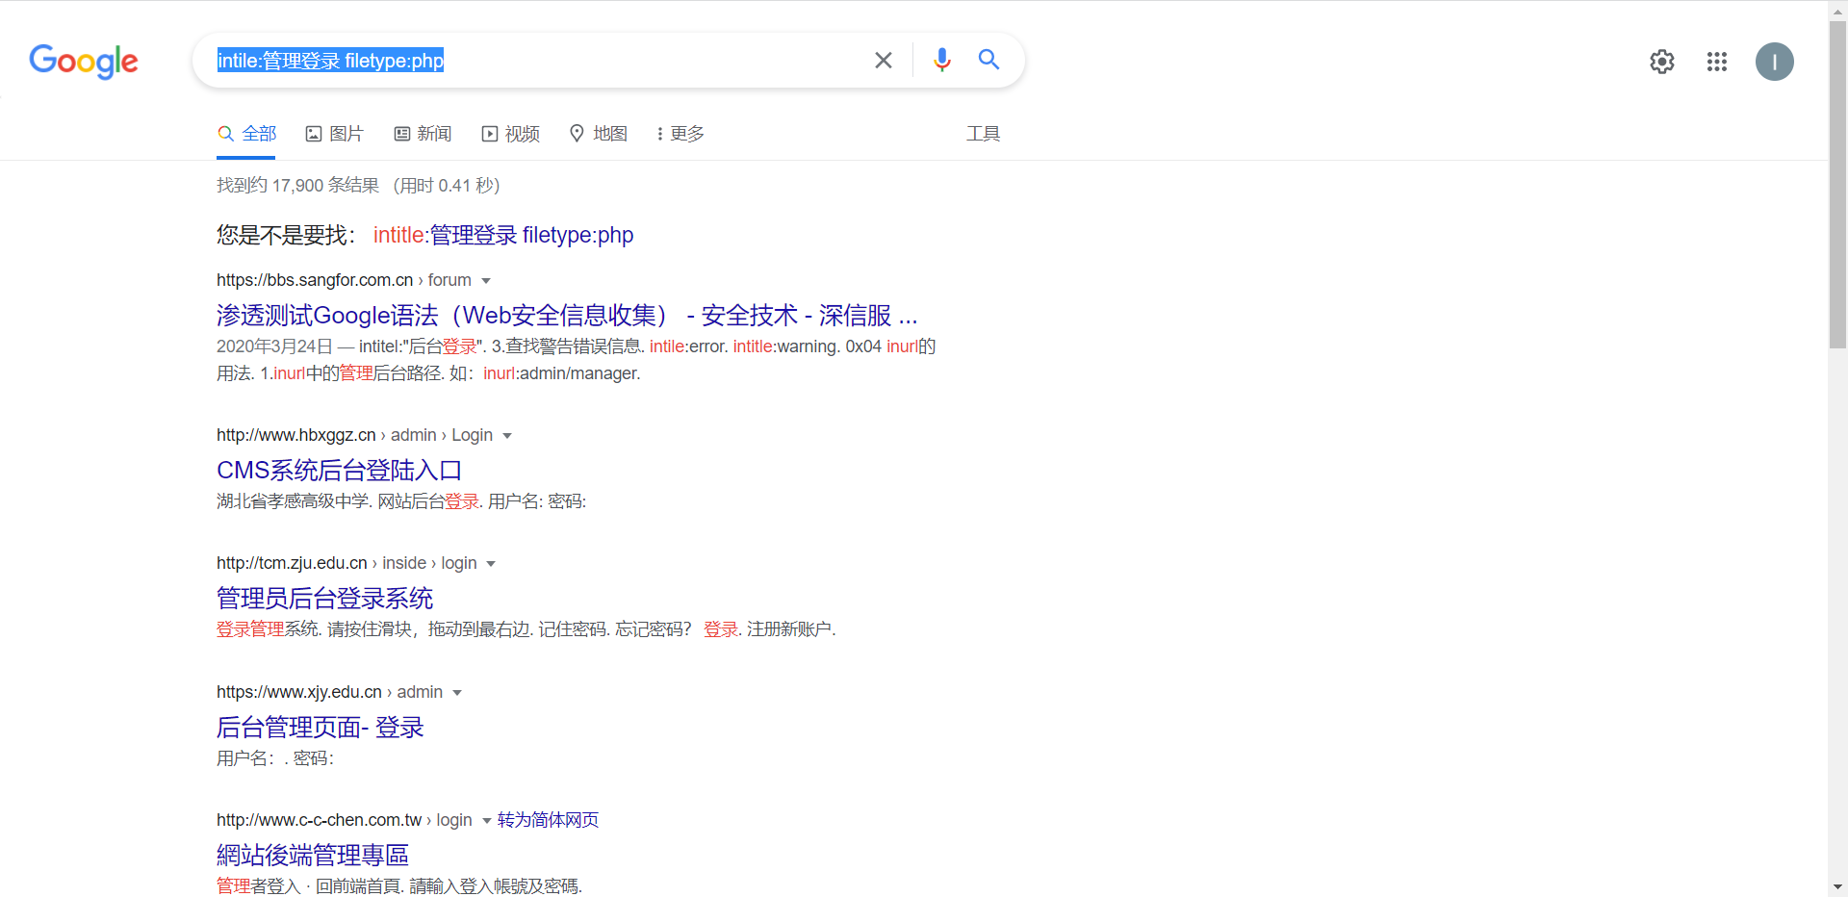This screenshot has height=897, width=1848.
Task: Open the Google apps grid icon
Action: coord(1716,62)
